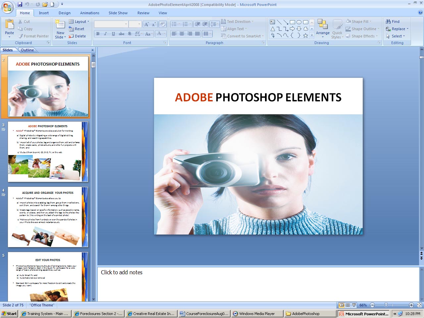Click the Reset slide button

coord(77,29)
